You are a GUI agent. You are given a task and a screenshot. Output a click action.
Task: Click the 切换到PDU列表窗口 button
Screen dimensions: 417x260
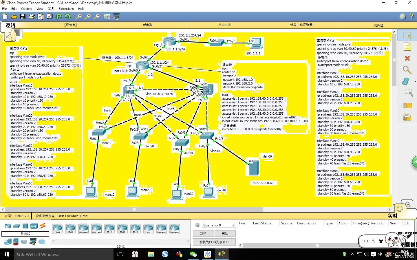tap(214, 242)
